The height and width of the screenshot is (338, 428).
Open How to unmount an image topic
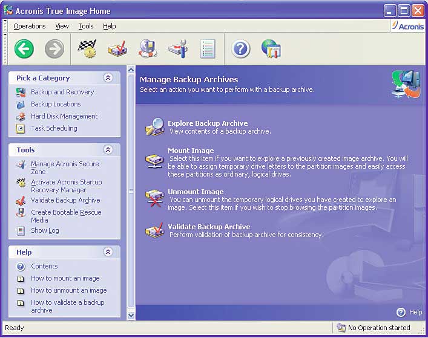[69, 291]
